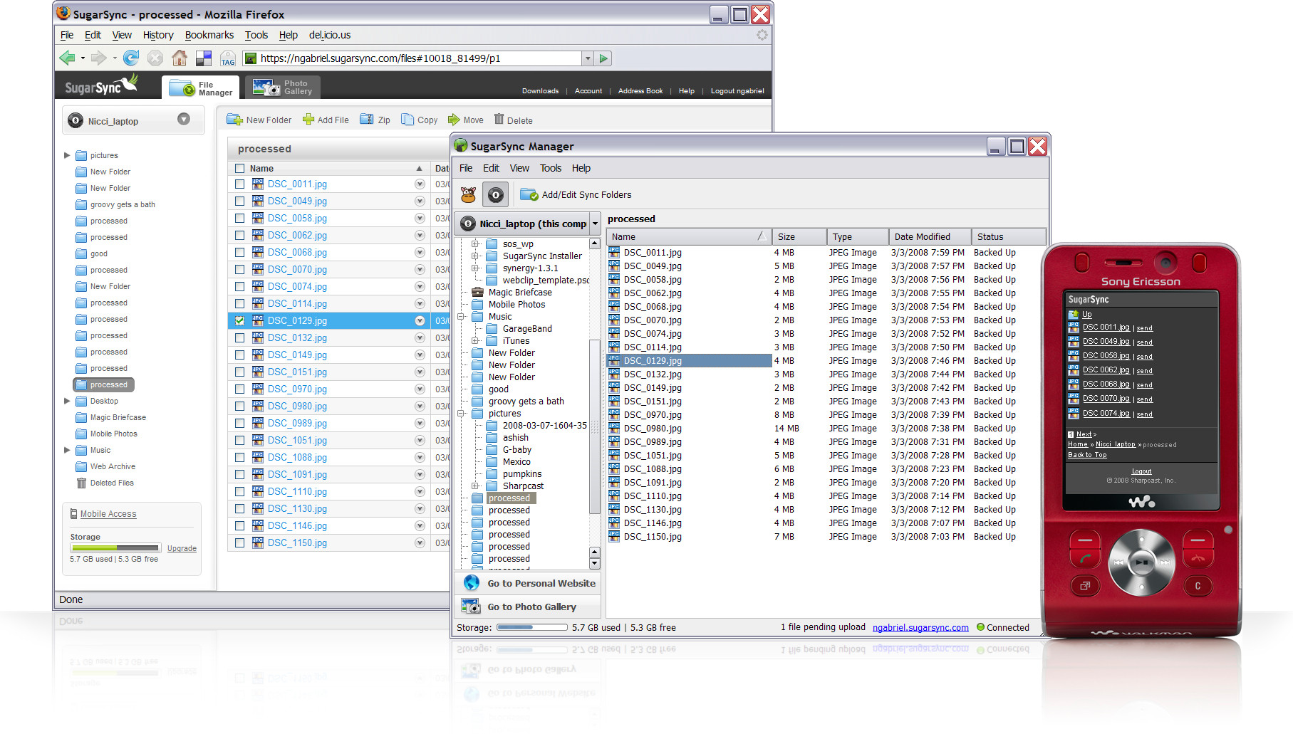Click the Firefox Stop button
The width and height of the screenshot is (1293, 734).
155,58
